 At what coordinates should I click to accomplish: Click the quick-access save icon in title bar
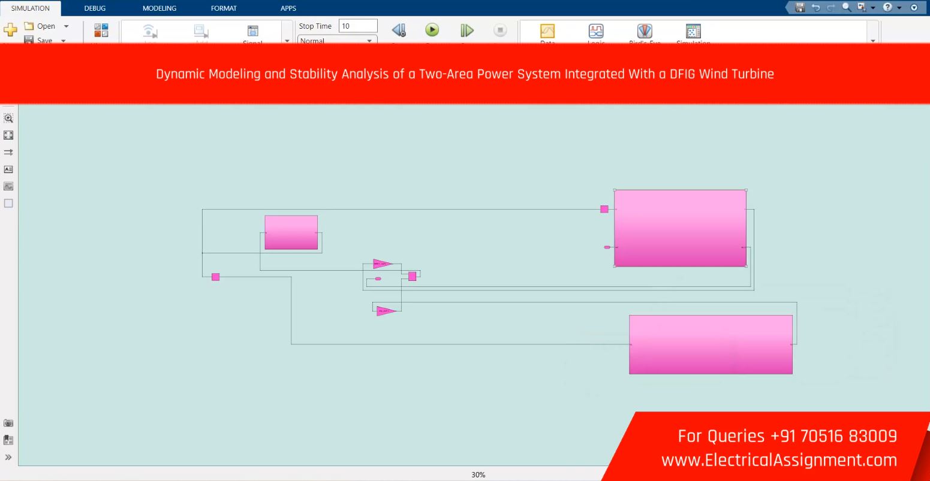coord(800,7)
